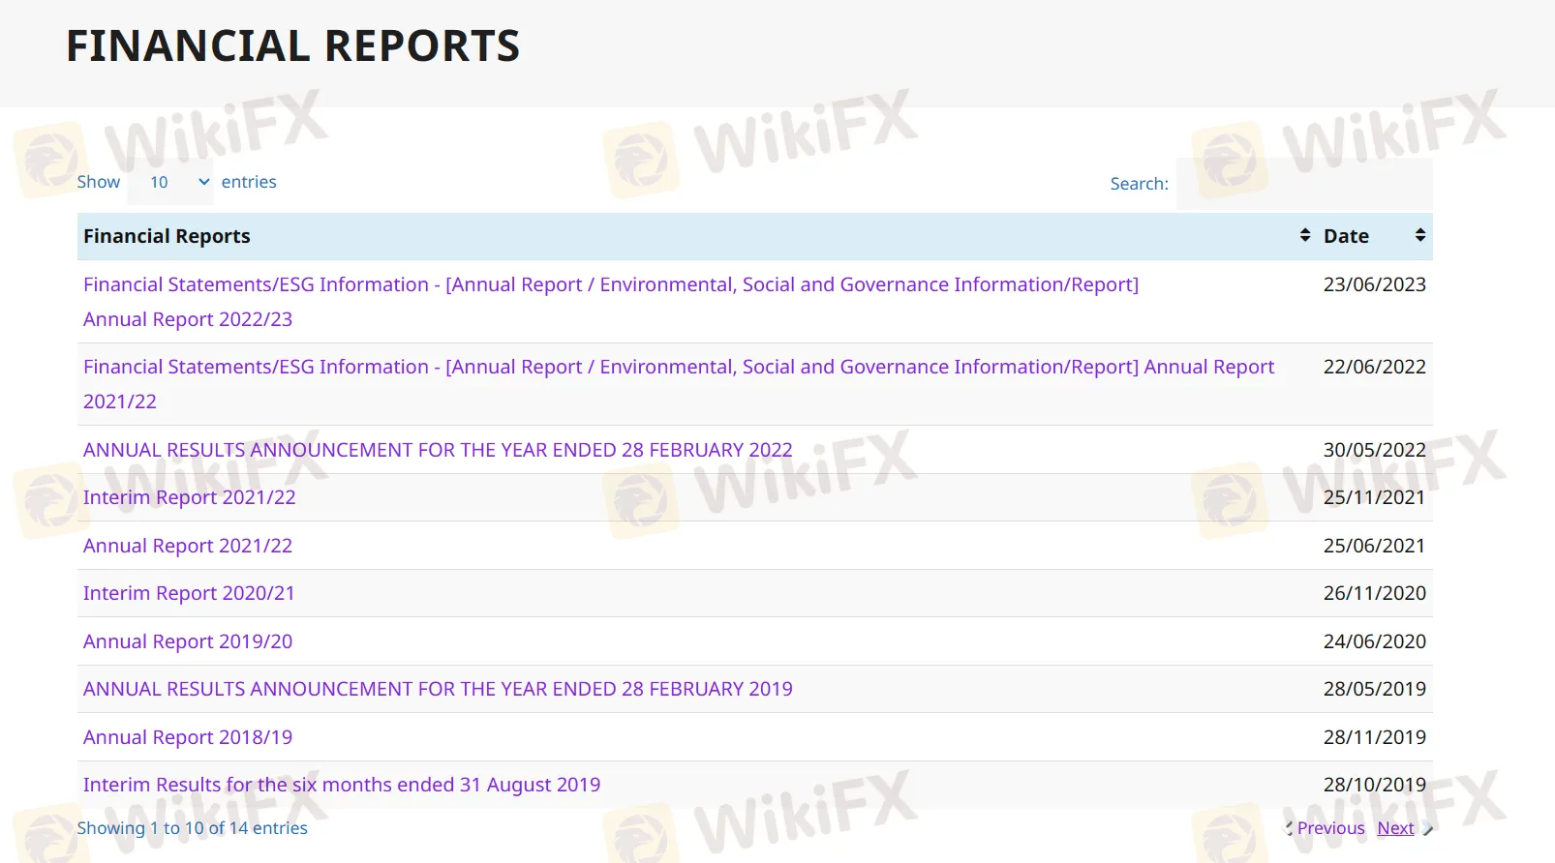
Task: Open Annual Report 2019/20 link
Action: [188, 641]
